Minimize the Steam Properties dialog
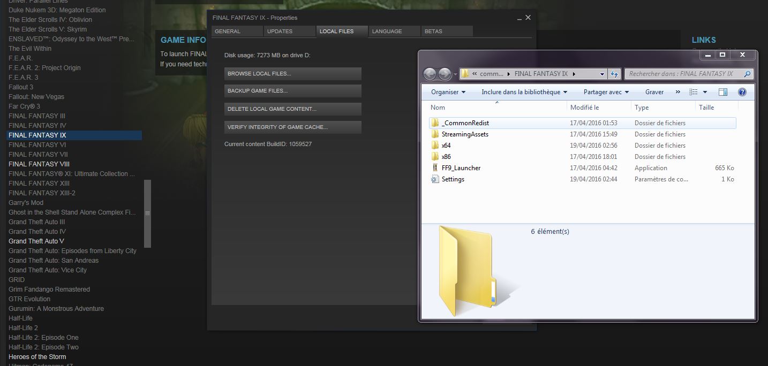 coord(519,18)
